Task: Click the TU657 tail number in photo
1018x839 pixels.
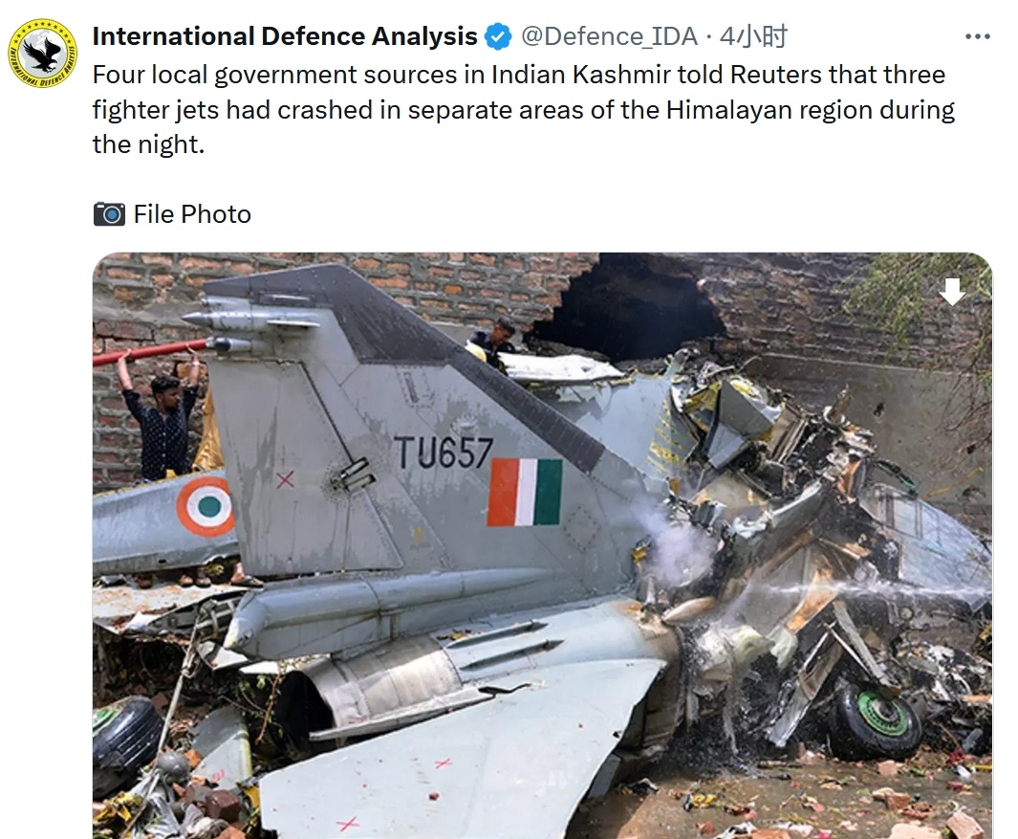Action: pyautogui.click(x=444, y=453)
